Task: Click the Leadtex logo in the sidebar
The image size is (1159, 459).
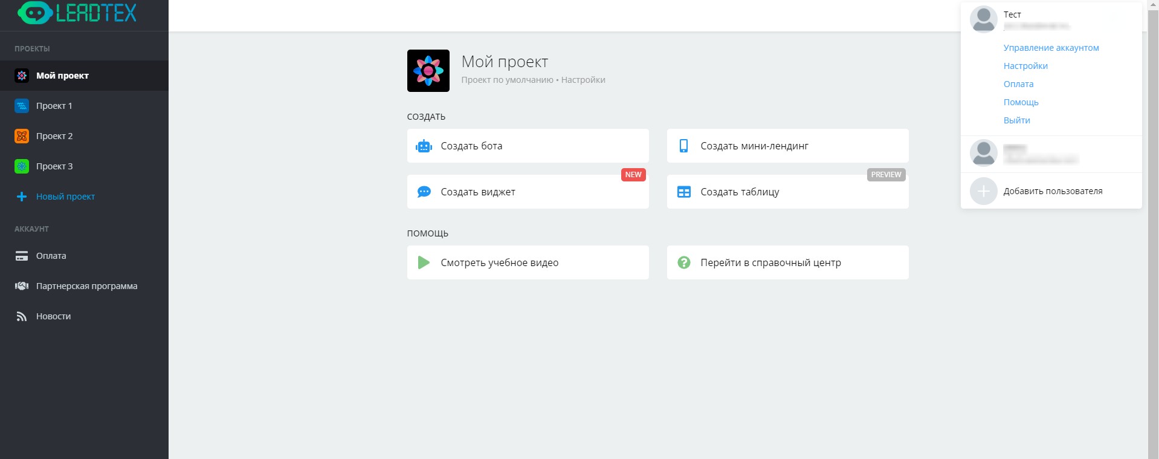Action: [x=77, y=13]
